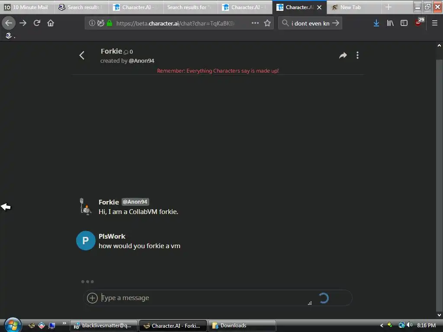
Task: Open the Library icon in toolbar
Action: pos(390,23)
